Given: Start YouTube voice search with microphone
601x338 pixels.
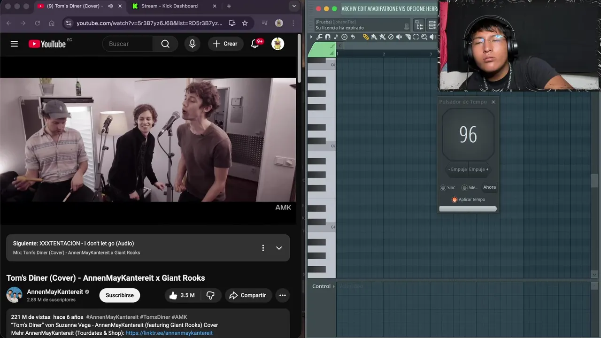Looking at the screenshot, I should pyautogui.click(x=192, y=44).
